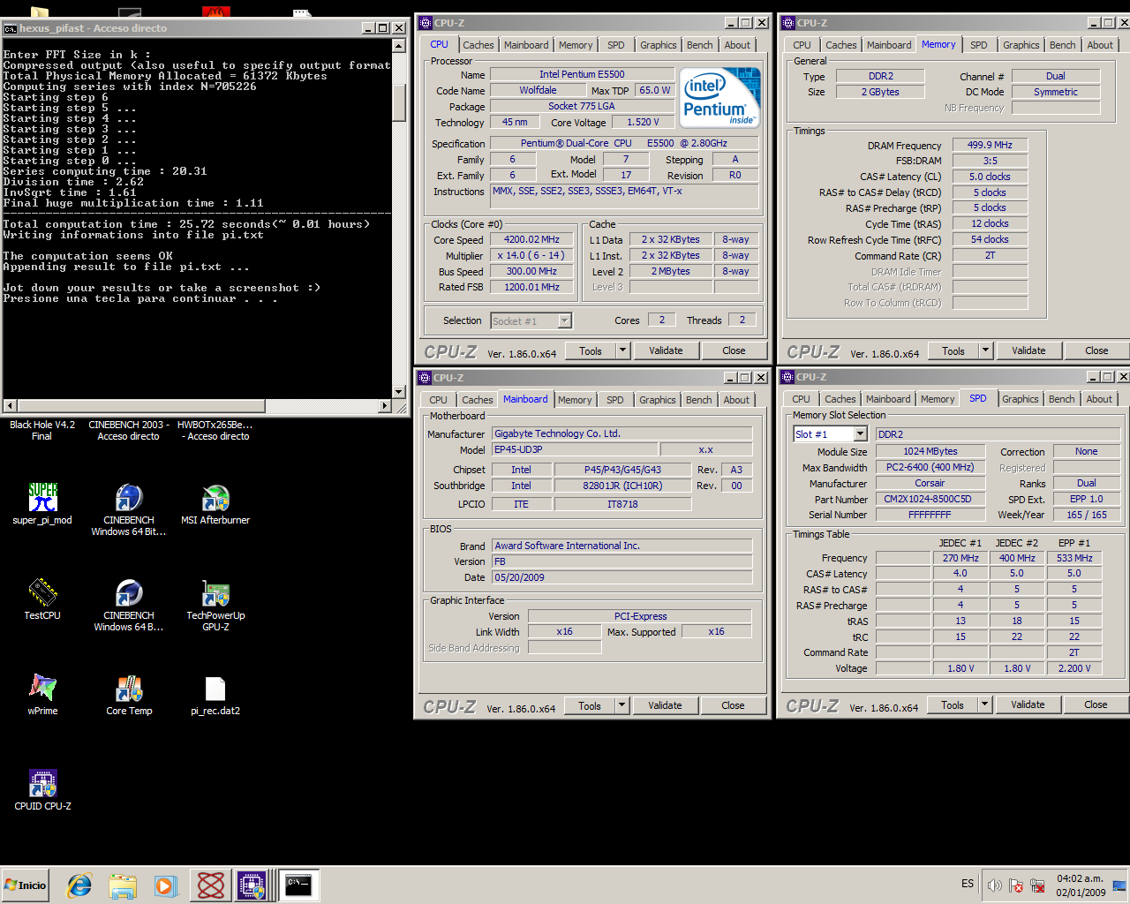Click the Max Bandwidth value PC2-6400 (400 MHz)
This screenshot has height=904, width=1130.
930,467
